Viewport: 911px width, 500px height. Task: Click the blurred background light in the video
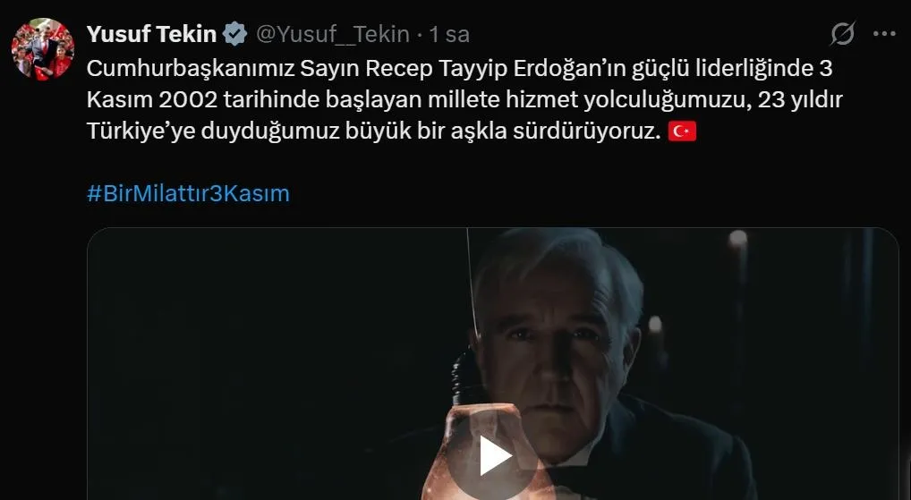738,238
